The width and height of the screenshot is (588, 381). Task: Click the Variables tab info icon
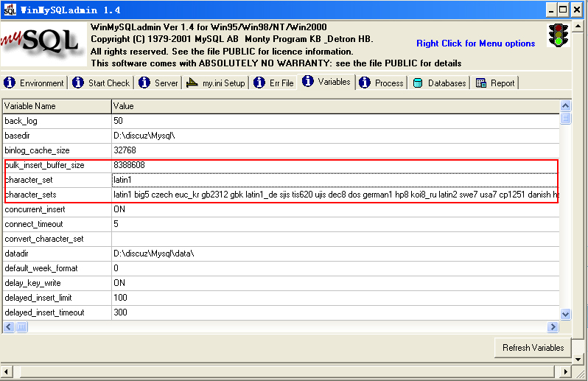tap(308, 81)
